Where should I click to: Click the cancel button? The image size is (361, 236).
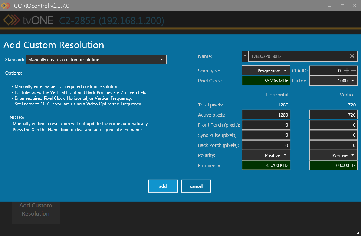(x=196, y=186)
